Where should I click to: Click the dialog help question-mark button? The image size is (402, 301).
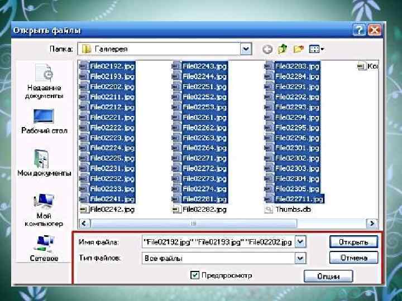[359, 30]
